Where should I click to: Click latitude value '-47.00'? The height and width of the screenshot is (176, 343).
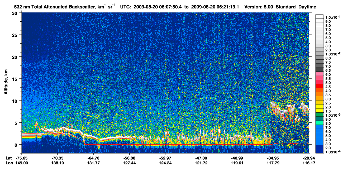click(201, 158)
